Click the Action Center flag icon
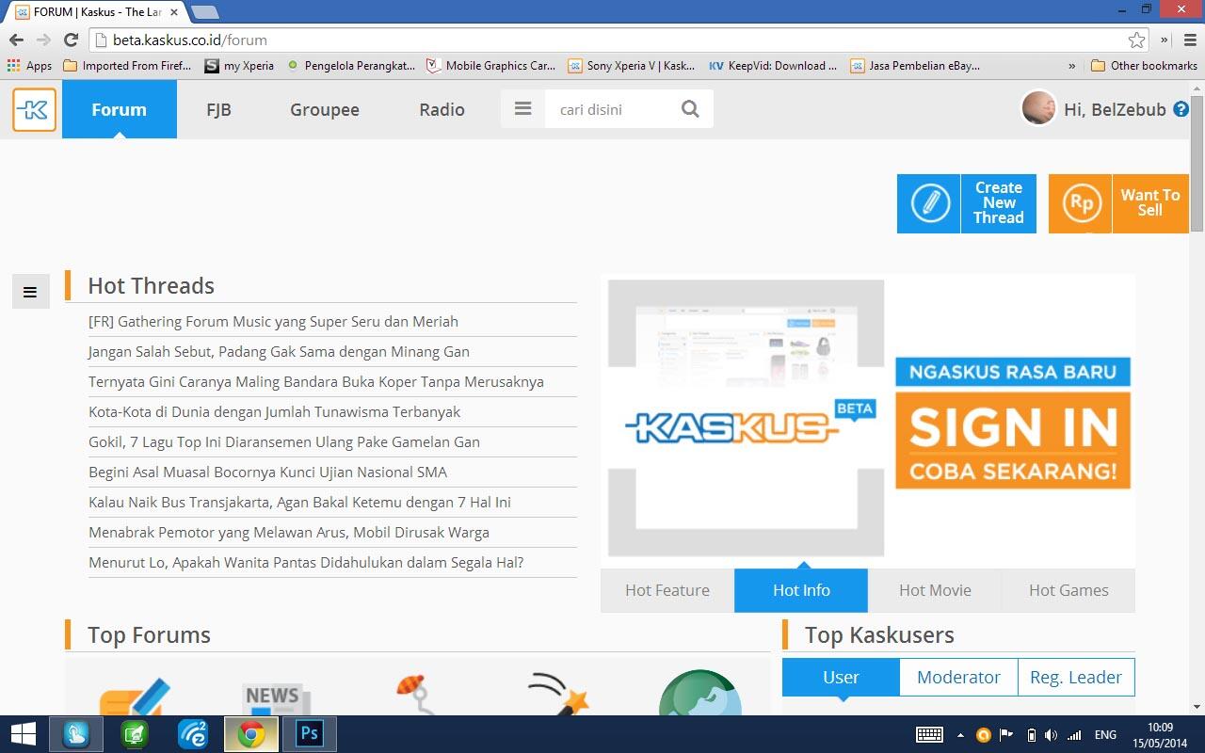1205x753 pixels. pyautogui.click(x=1006, y=735)
